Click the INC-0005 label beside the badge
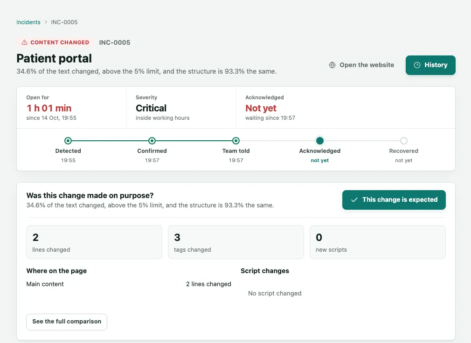The width and height of the screenshot is (471, 343). point(115,42)
